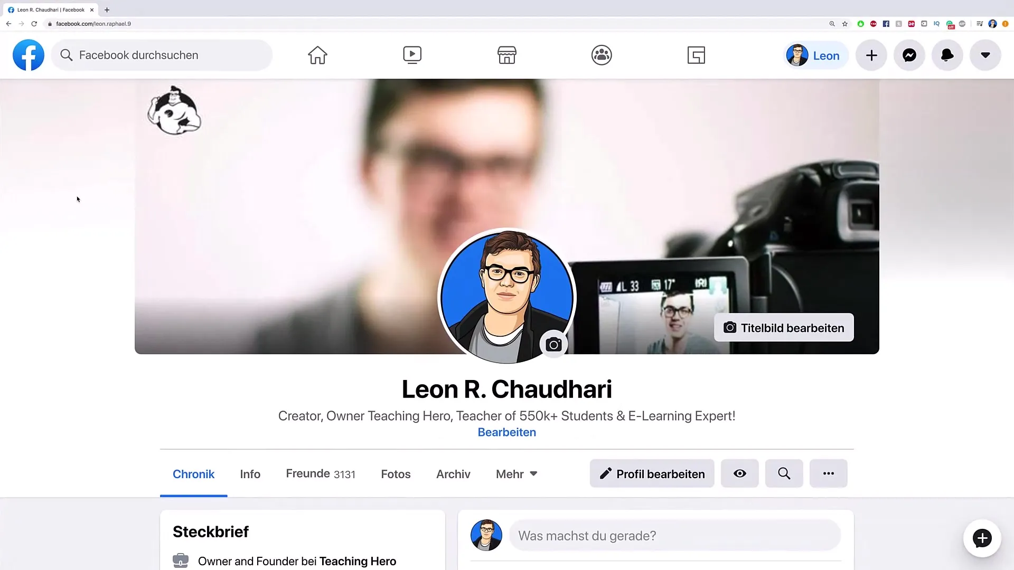Select the Chronik tab
Screen dimensions: 1014x570
[x=193, y=474]
